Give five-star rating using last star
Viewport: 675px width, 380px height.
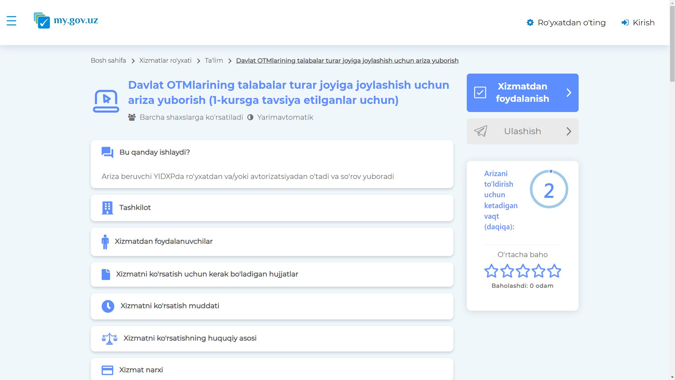coord(554,271)
